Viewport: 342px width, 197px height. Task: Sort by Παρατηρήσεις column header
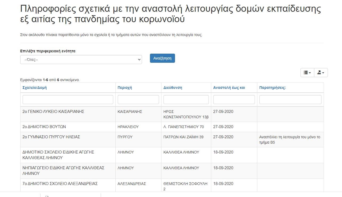(272, 88)
